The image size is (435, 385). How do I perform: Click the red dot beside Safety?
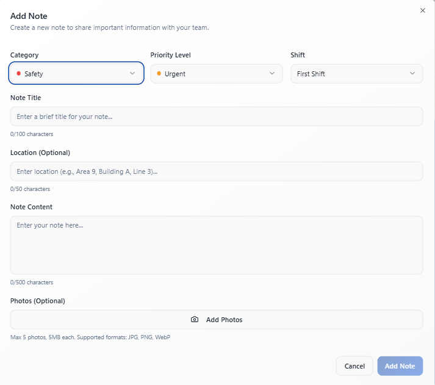pos(18,73)
